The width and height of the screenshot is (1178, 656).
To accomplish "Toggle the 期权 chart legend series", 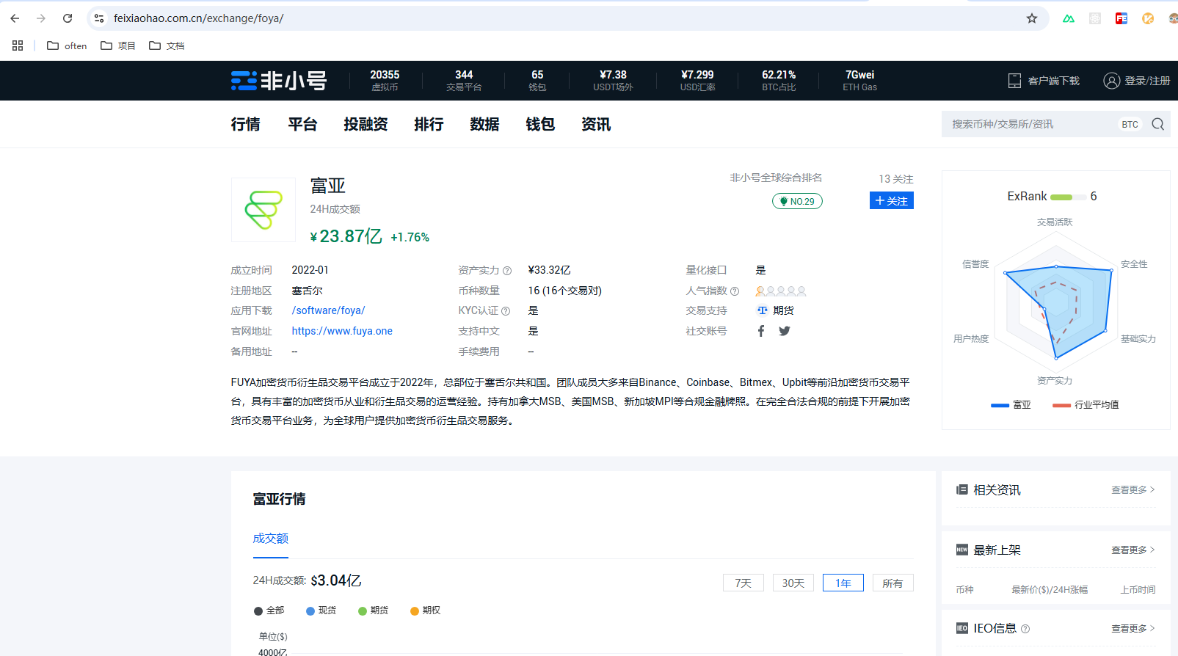I will (425, 611).
